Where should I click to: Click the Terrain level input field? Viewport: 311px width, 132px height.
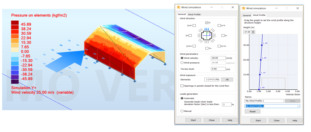pos(218,69)
